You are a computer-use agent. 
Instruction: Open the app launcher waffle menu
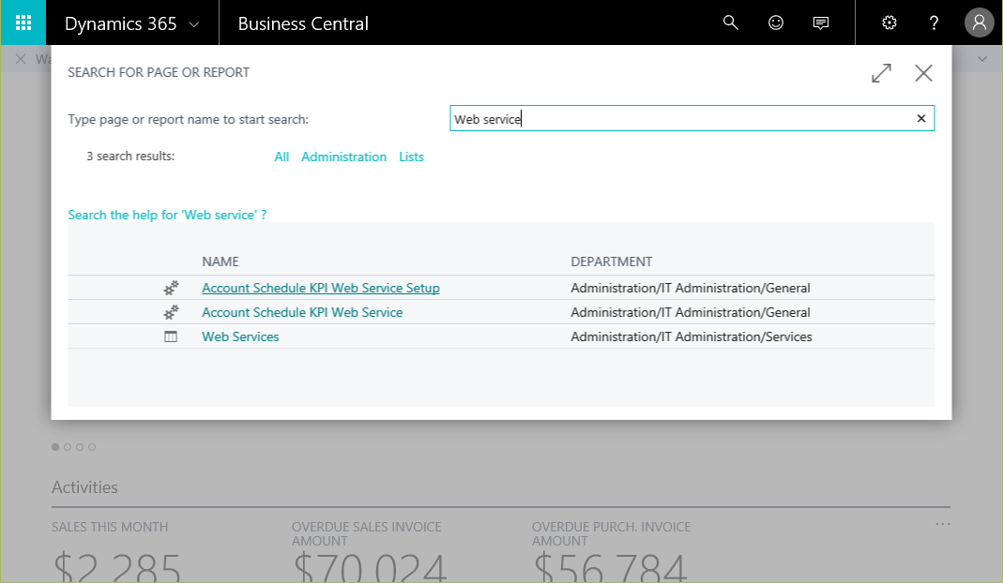pos(23,23)
